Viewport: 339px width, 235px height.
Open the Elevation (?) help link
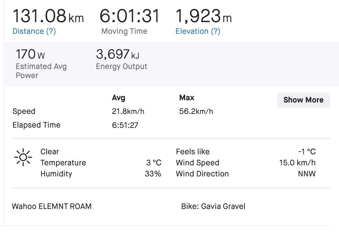point(198,31)
